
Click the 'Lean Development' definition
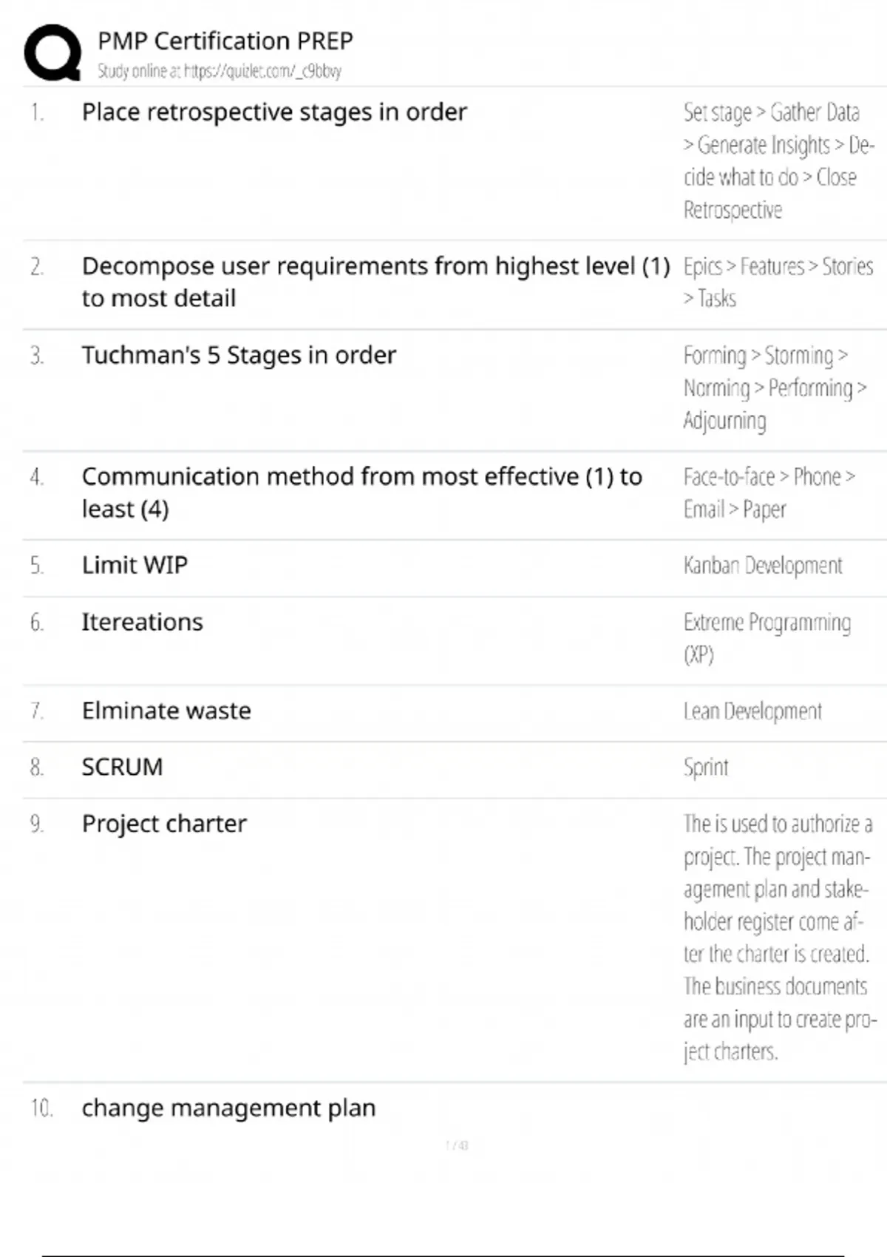(752, 711)
